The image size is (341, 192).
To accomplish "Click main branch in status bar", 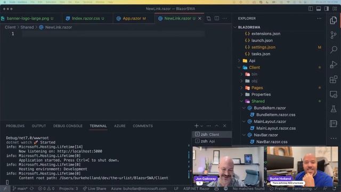I will [20, 188].
